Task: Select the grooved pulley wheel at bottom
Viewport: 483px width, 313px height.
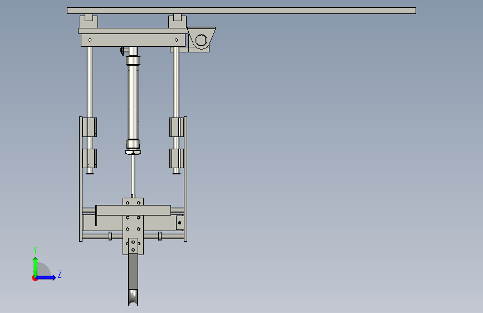Action: pos(133,297)
